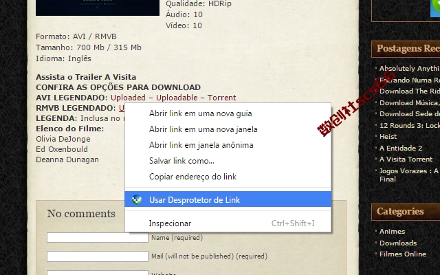
Task: Click the Deanna Dunagan cast name
Action: (67, 159)
